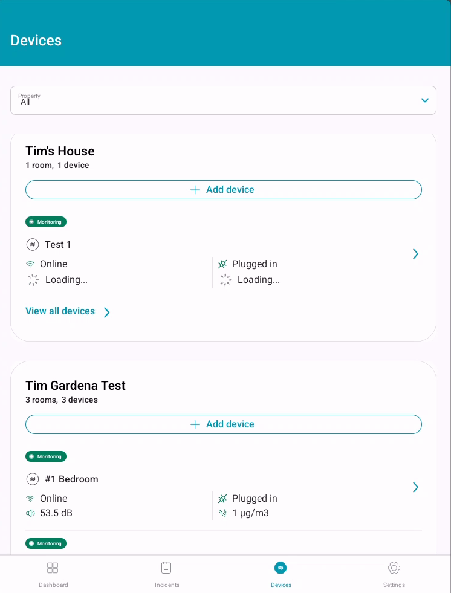Click the #1 Bedroom device icon

pos(33,479)
